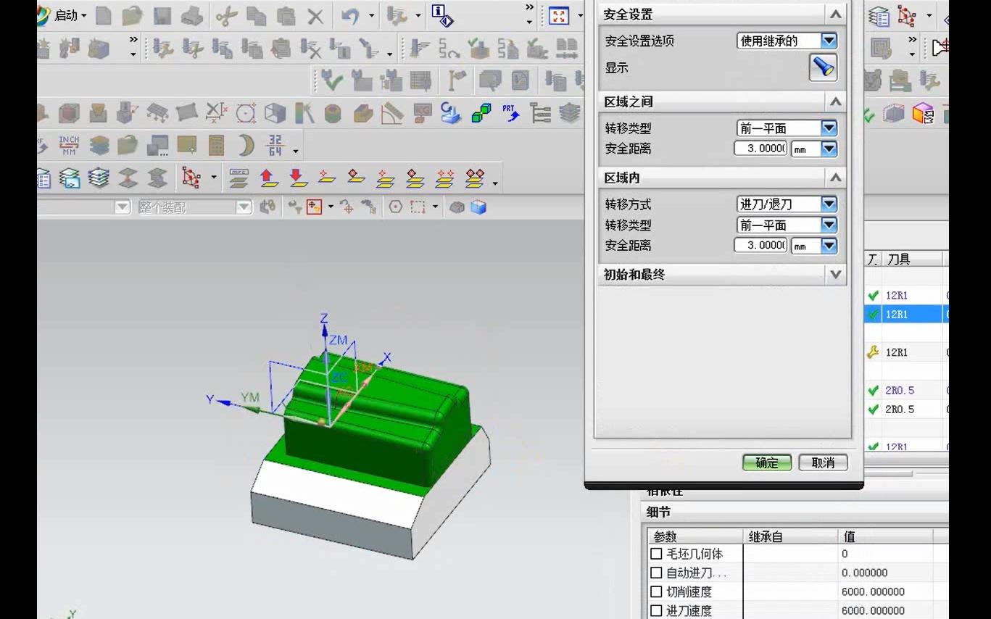Click the flashlight icon next to 显示

824,67
